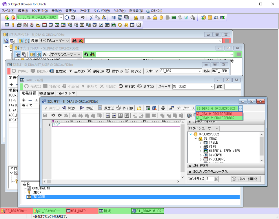
Task: Select TRIGGER item in the bottom list
Action: [x=39, y=197]
